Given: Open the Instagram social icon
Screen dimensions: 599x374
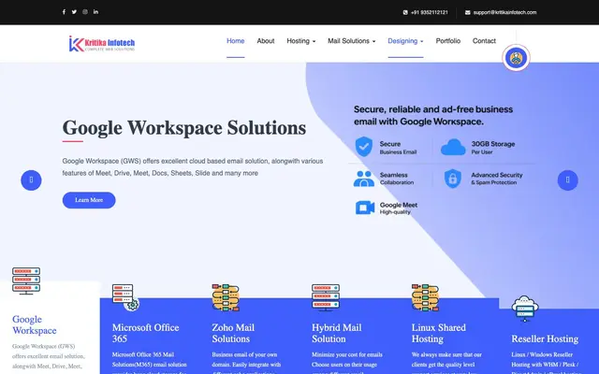Looking at the screenshot, I should point(85,12).
